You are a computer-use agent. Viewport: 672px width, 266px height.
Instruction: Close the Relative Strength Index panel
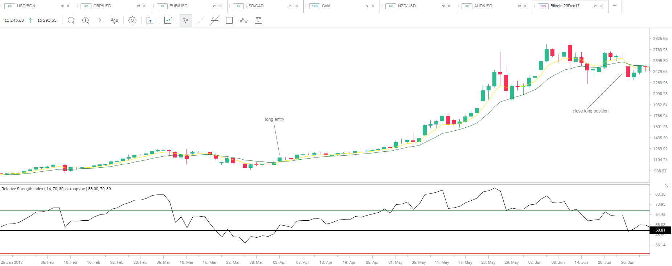pyautogui.click(x=666, y=185)
